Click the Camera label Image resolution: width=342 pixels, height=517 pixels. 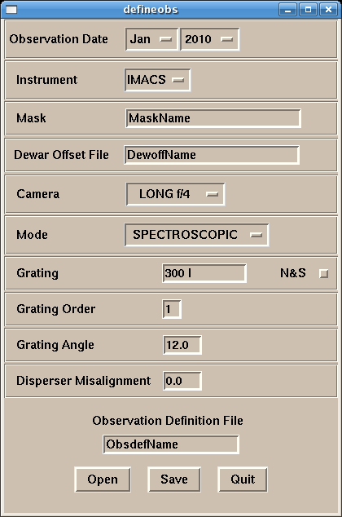point(37,194)
